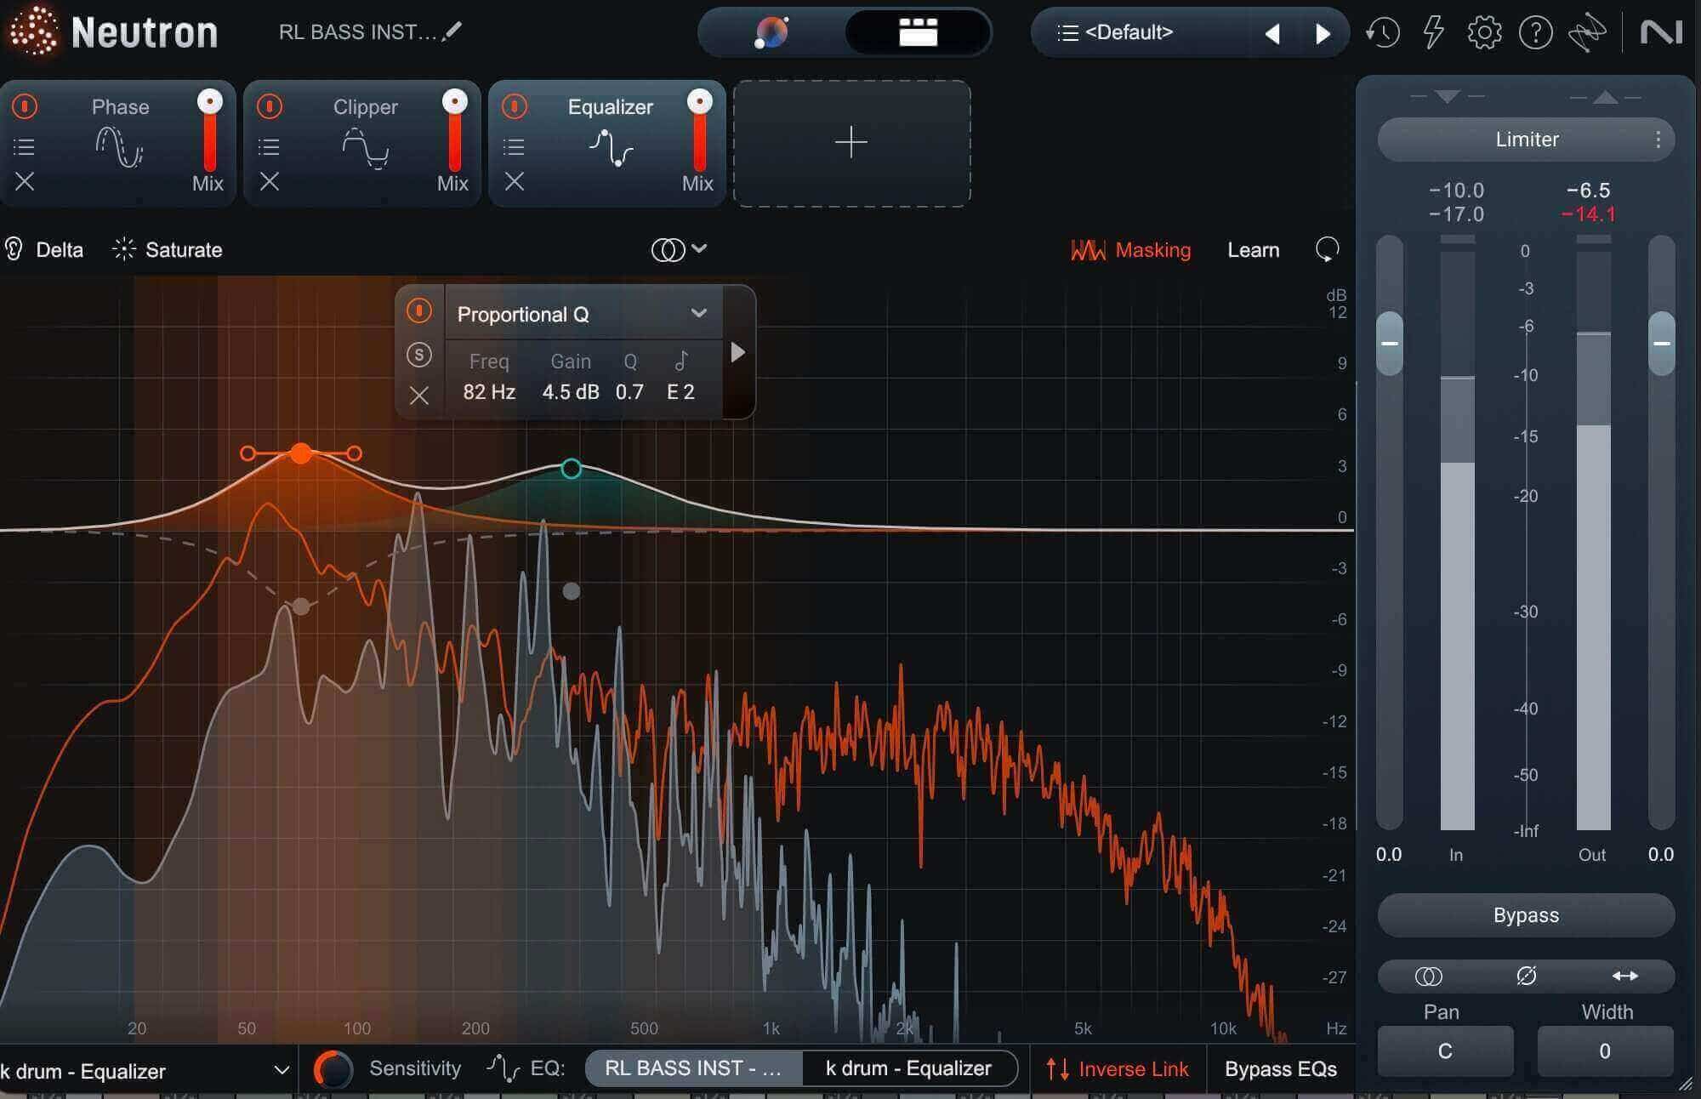Switch to detailed modules view icon
This screenshot has width=1701, height=1099.
point(918,32)
